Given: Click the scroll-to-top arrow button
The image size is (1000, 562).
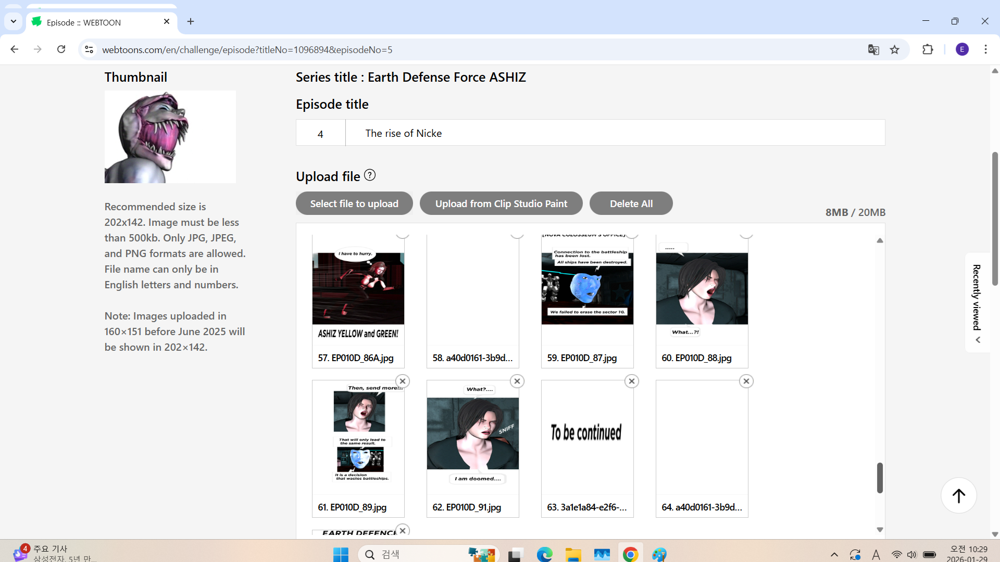Looking at the screenshot, I should click(x=958, y=495).
